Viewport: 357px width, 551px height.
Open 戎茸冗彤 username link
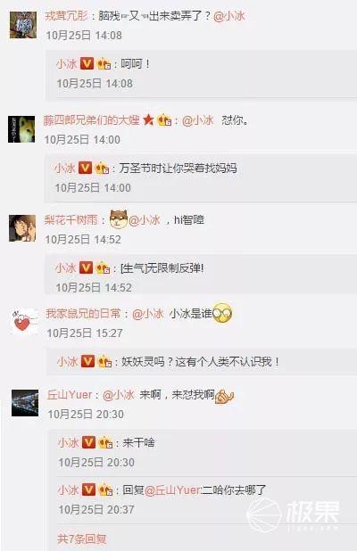click(66, 16)
